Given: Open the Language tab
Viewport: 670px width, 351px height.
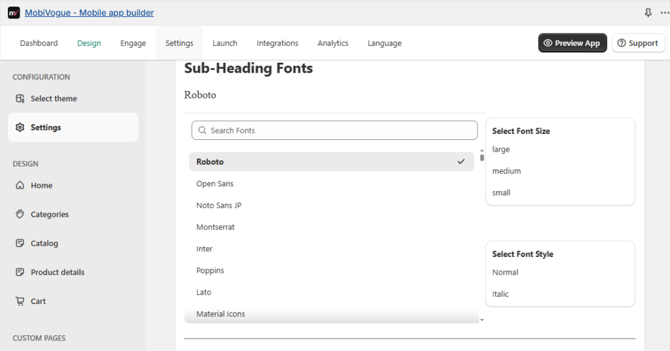Looking at the screenshot, I should tap(385, 43).
